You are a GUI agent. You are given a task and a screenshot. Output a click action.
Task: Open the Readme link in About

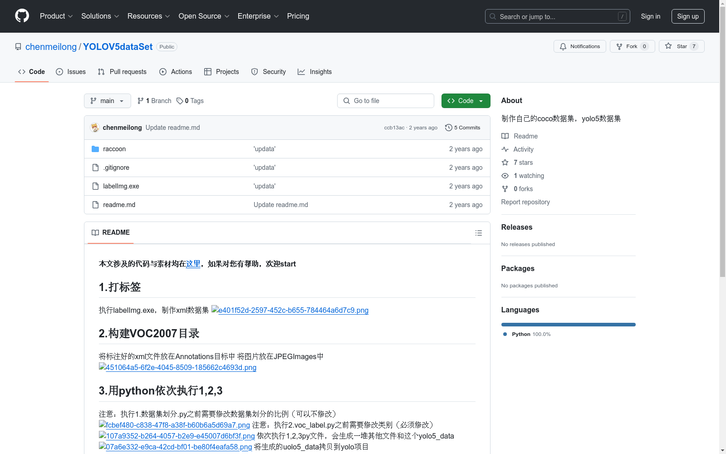point(520,136)
